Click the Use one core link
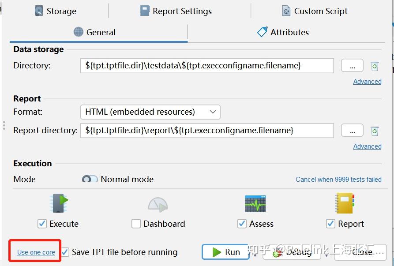The height and width of the screenshot is (266, 394). pos(36,252)
